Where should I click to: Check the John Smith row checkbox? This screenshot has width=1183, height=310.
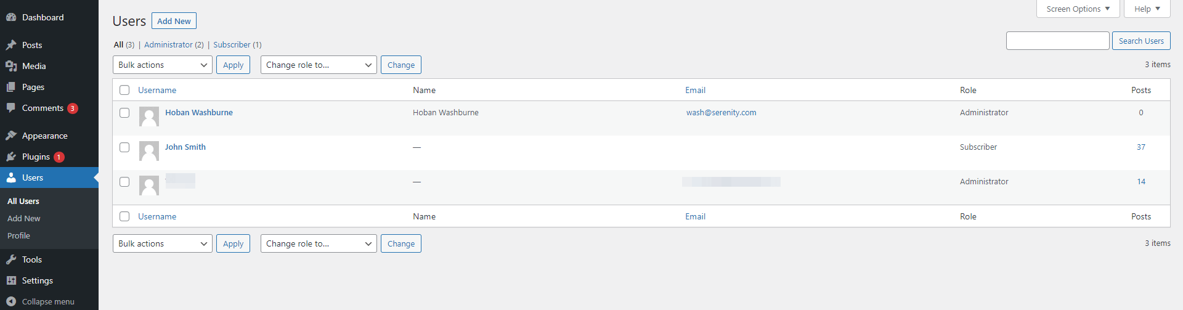click(124, 147)
